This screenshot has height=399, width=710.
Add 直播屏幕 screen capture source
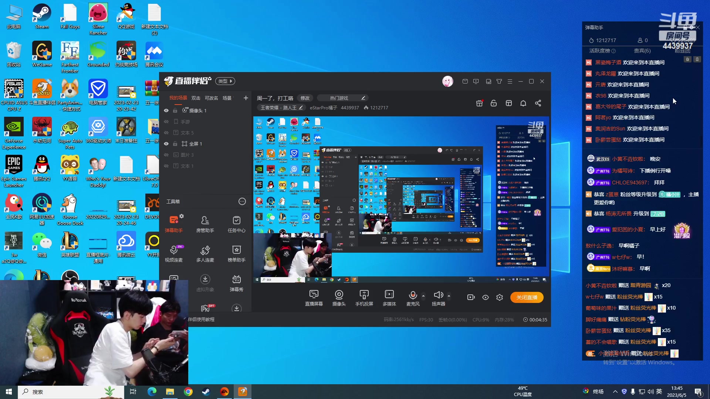pyautogui.click(x=314, y=297)
